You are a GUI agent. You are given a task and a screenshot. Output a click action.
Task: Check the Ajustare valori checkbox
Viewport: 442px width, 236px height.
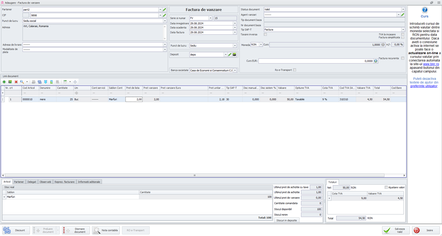coord(386,188)
